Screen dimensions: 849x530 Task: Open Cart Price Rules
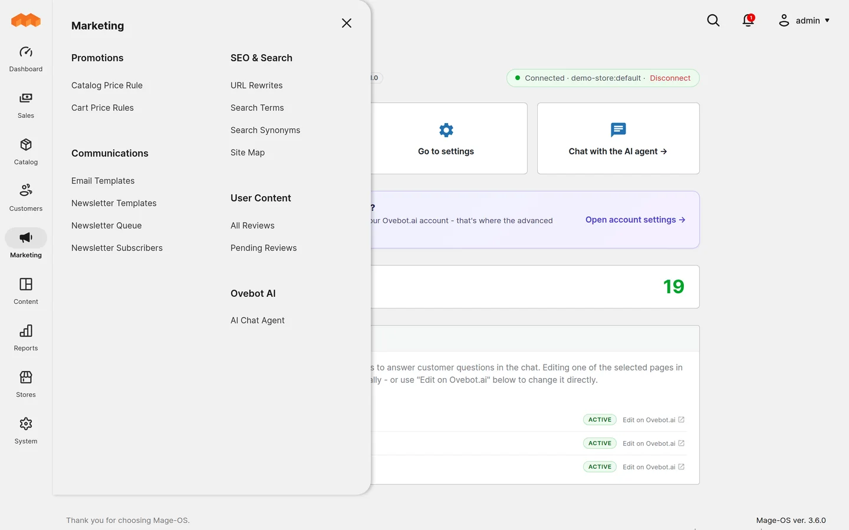[x=103, y=108]
